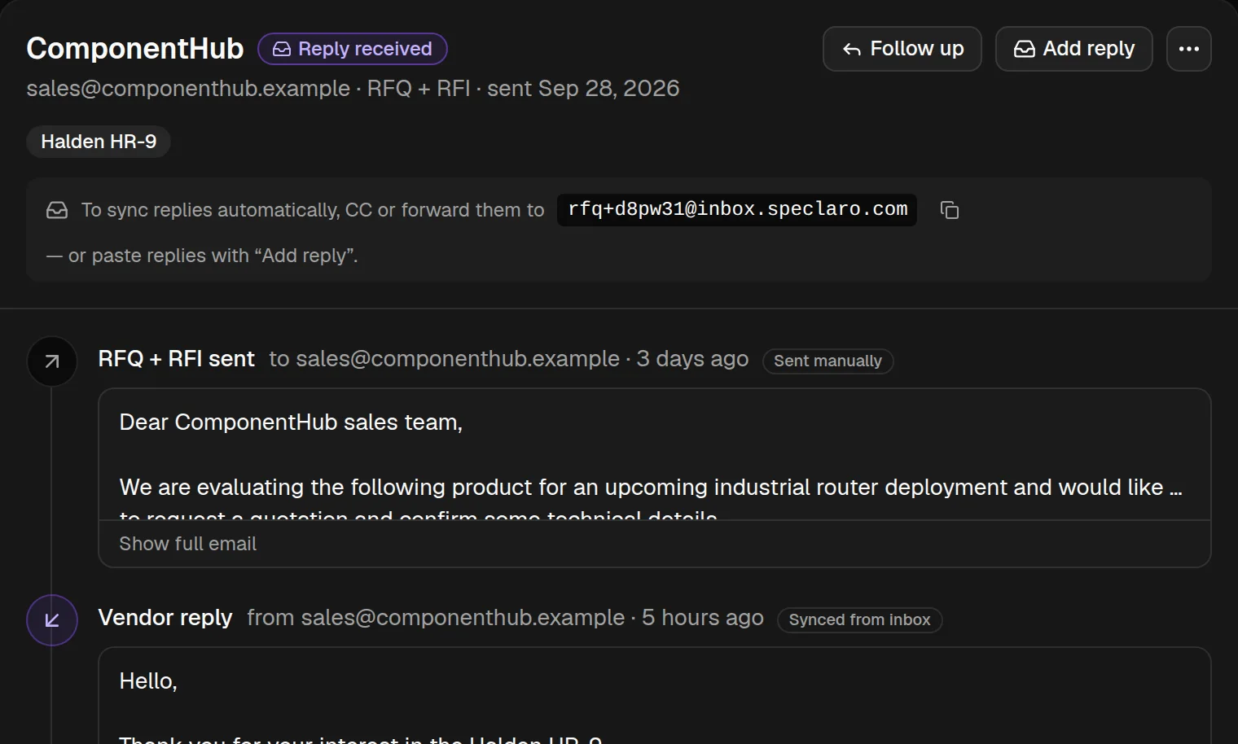Screen dimensions: 1238x744
Task: Click the sent Sep 28, 2026 subtitle line
Action: coord(353,88)
